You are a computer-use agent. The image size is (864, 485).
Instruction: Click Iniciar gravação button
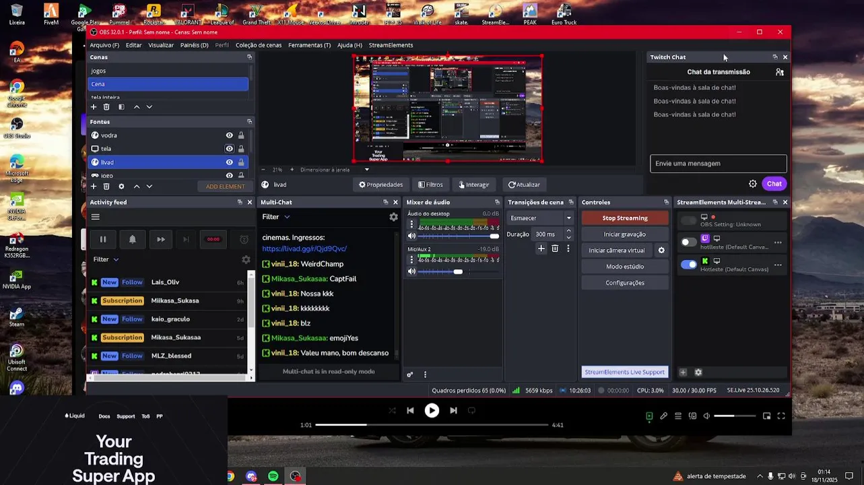point(625,234)
